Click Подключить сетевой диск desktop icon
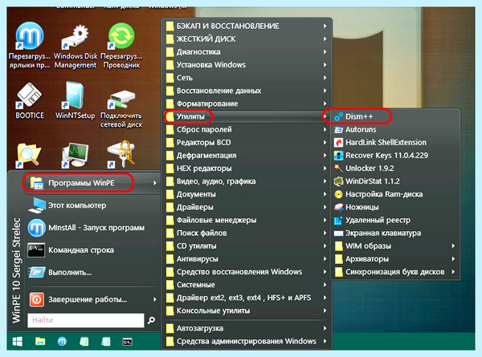The width and height of the screenshot is (482, 357). [x=121, y=109]
